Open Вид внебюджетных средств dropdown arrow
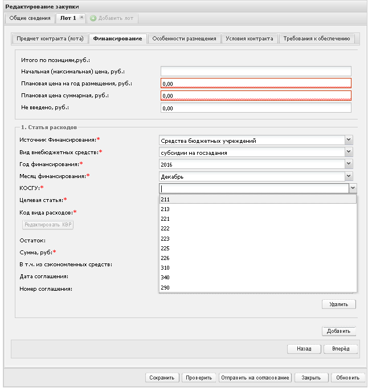 [x=349, y=152]
